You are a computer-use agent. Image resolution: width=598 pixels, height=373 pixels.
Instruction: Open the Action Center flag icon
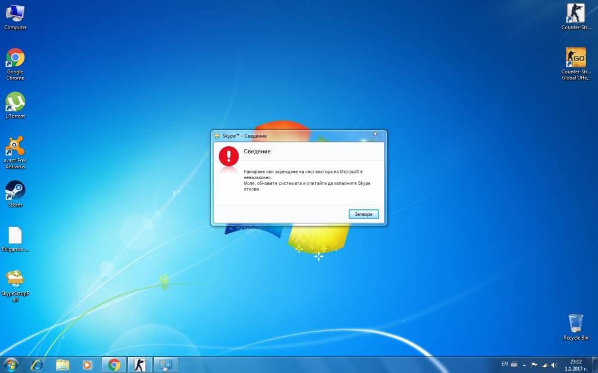tap(534, 365)
